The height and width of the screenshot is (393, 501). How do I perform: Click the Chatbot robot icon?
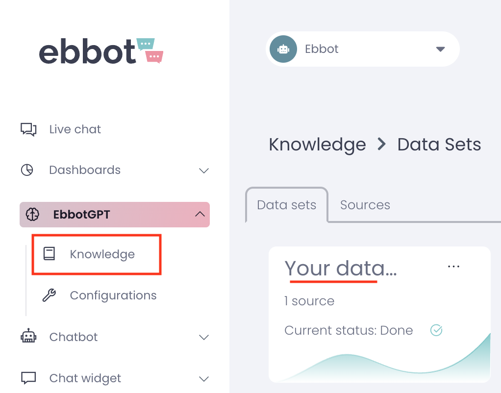pos(28,337)
